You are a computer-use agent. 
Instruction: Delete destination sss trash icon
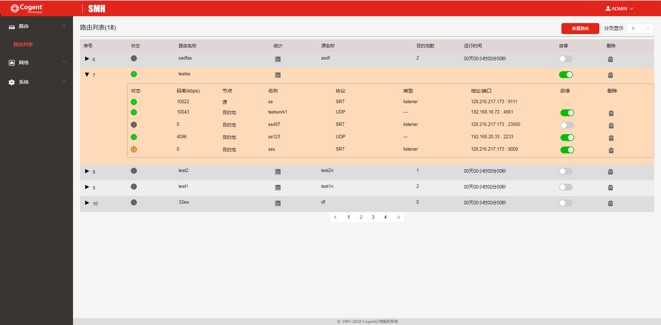pos(611,150)
